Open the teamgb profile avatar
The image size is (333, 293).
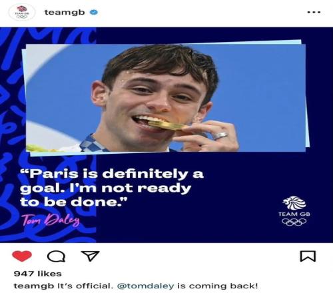22,12
